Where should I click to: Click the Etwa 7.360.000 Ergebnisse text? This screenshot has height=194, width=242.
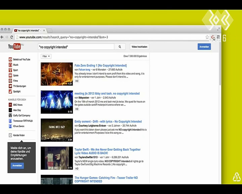pyautogui.click(x=135, y=56)
